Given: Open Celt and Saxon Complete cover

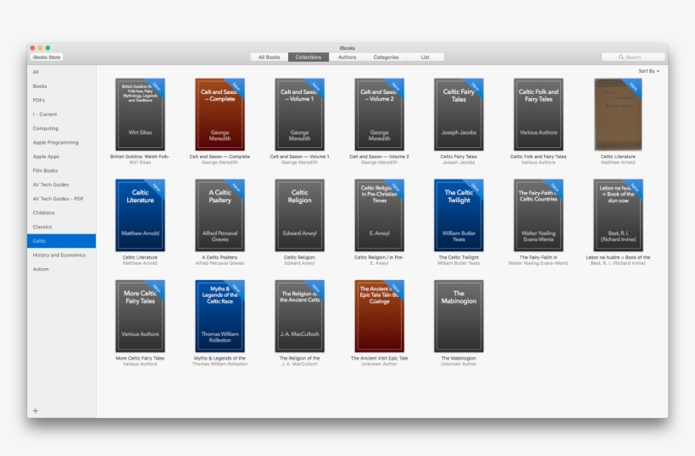Looking at the screenshot, I should (220, 114).
